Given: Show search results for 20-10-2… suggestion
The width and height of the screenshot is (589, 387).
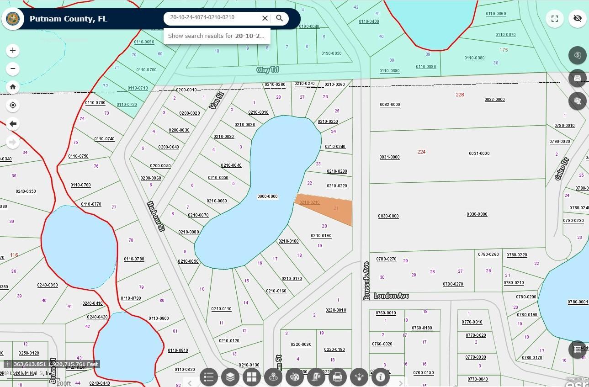Looking at the screenshot, I should coord(217,36).
